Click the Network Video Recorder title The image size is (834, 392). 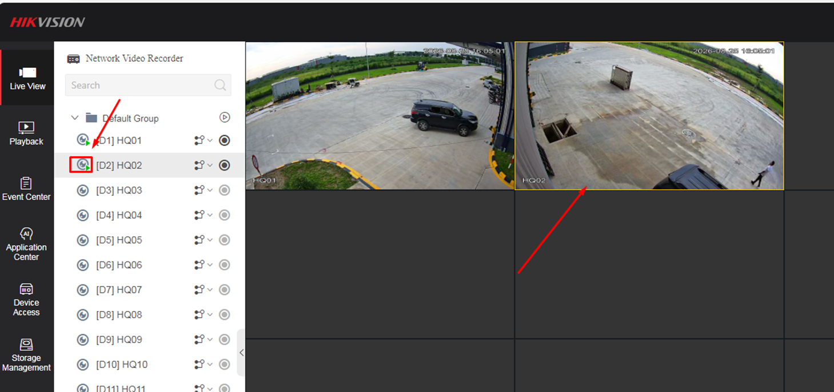pyautogui.click(x=134, y=58)
